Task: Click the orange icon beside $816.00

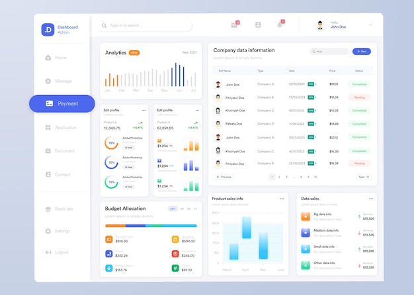Action: (108, 239)
